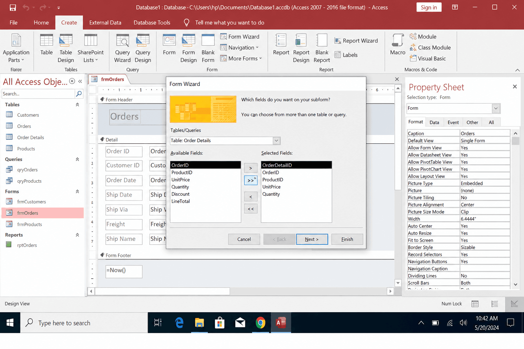
Task: Launch the Report Wizard
Action: (356, 41)
